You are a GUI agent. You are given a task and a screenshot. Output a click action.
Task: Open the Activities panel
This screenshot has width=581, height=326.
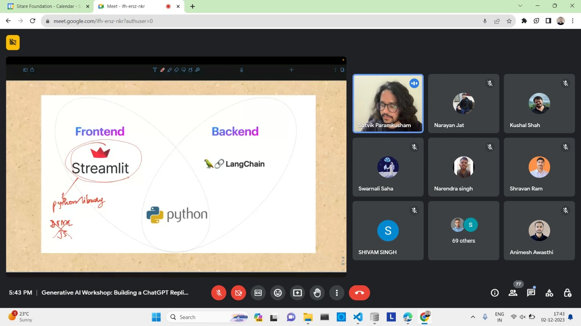(x=549, y=293)
